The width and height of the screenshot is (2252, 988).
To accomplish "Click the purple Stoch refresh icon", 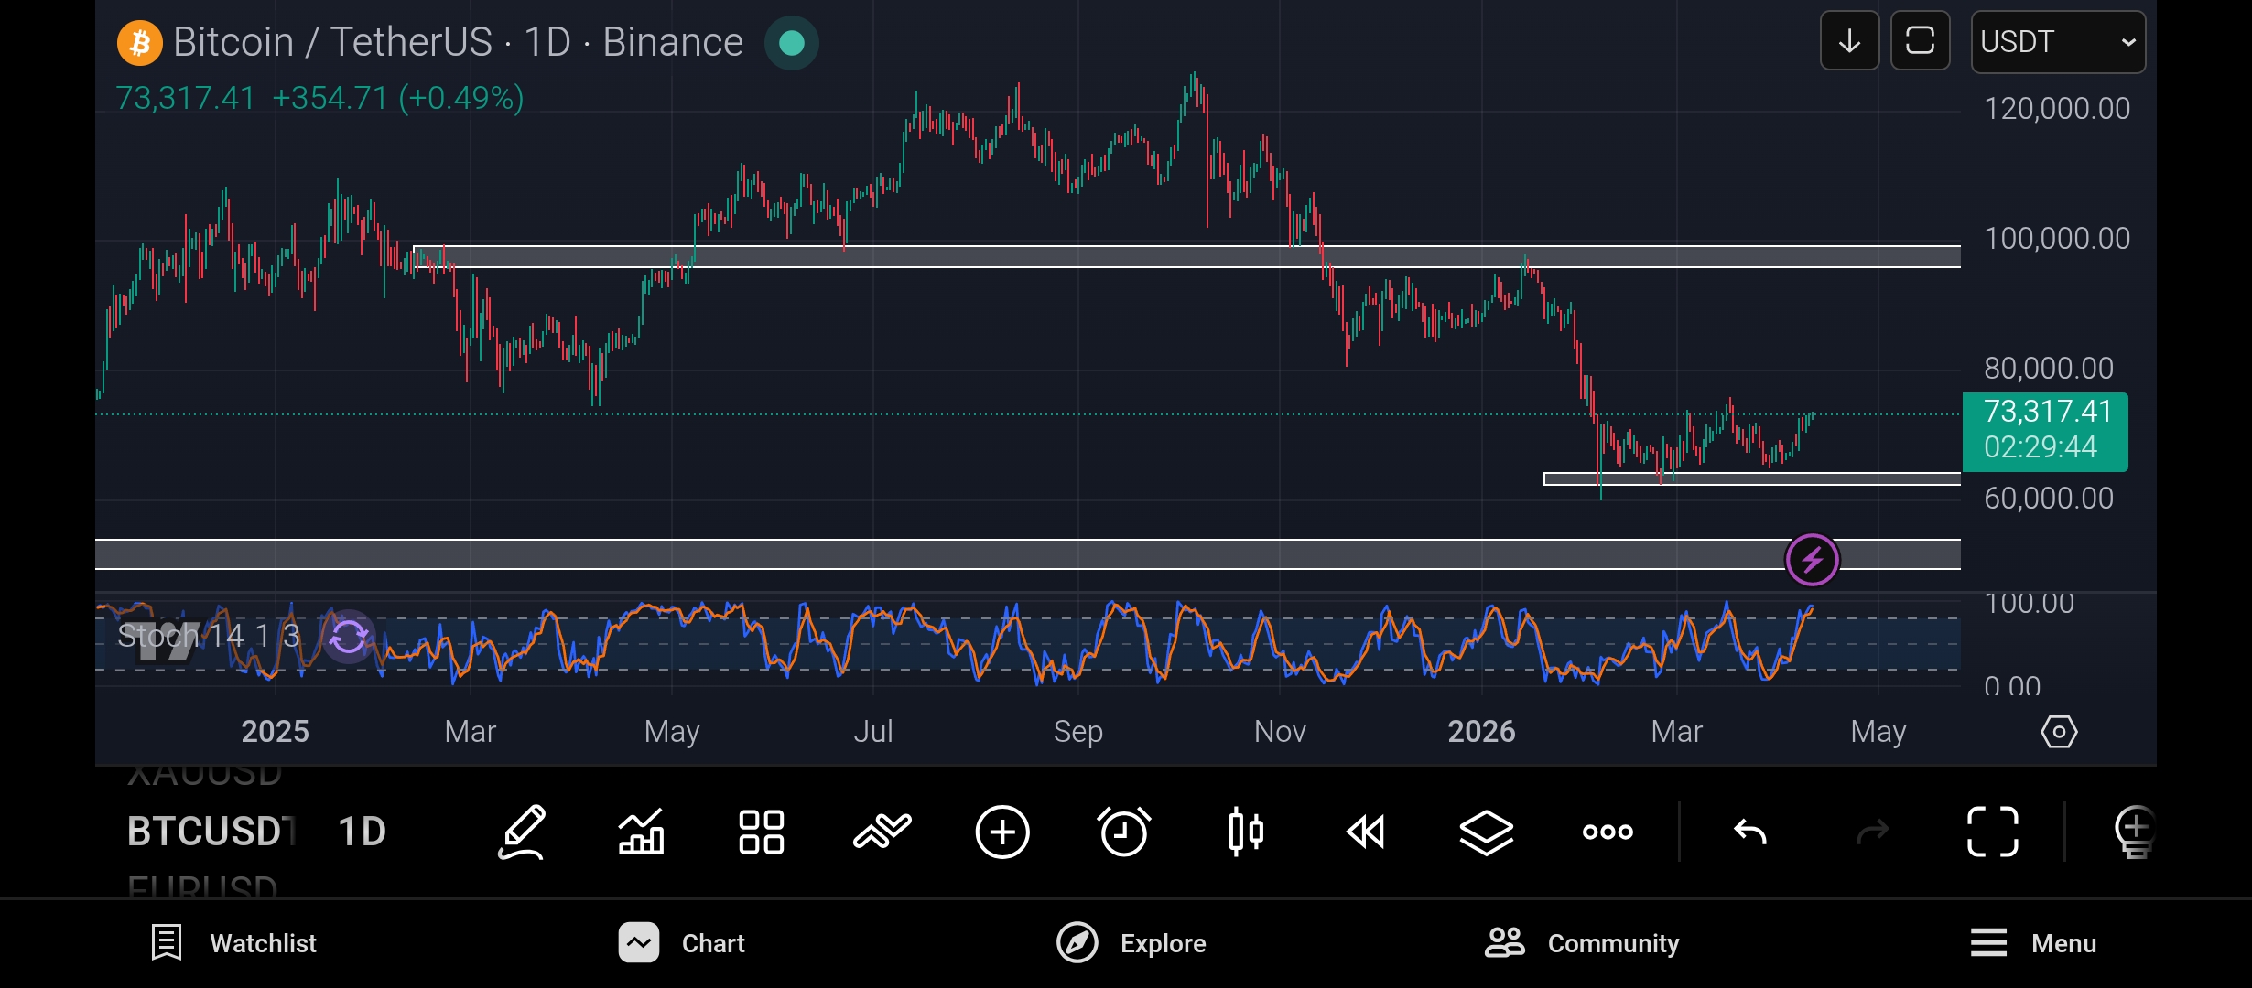I will [349, 636].
